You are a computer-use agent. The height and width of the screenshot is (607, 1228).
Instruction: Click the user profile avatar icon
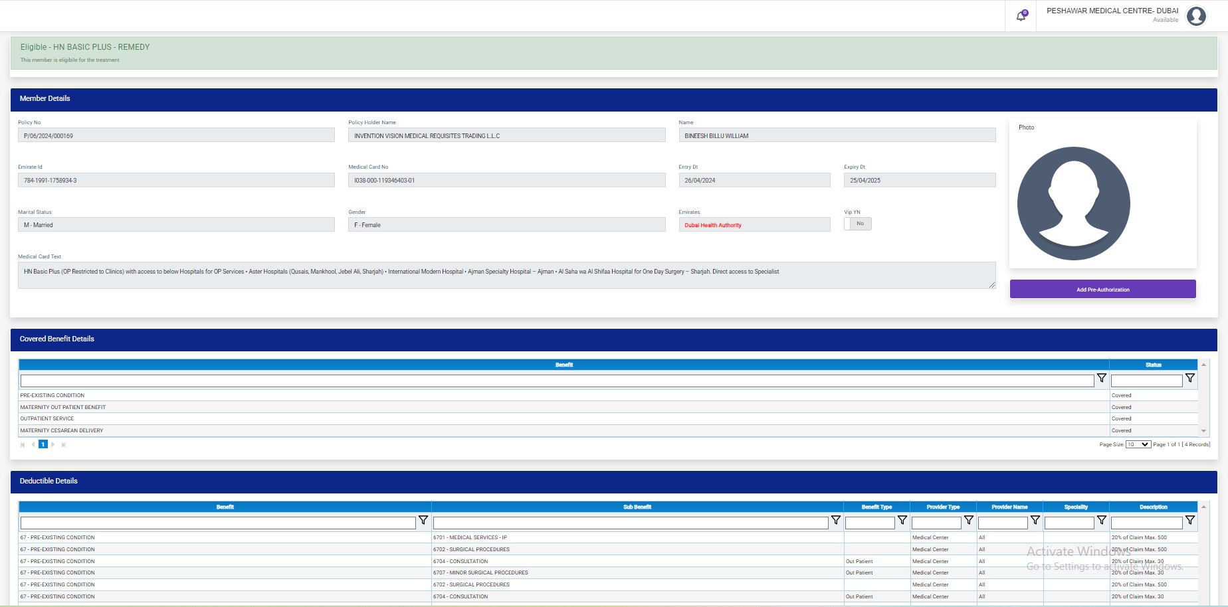point(1196,16)
